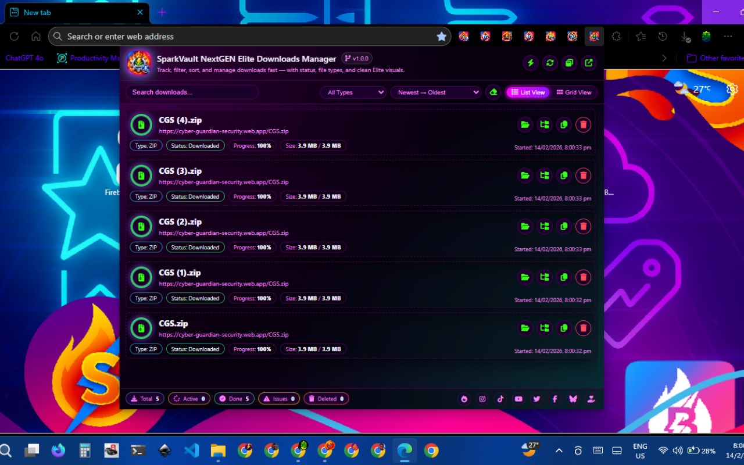
Task: Open the browser downloads toolbar icon
Action: [x=685, y=36]
